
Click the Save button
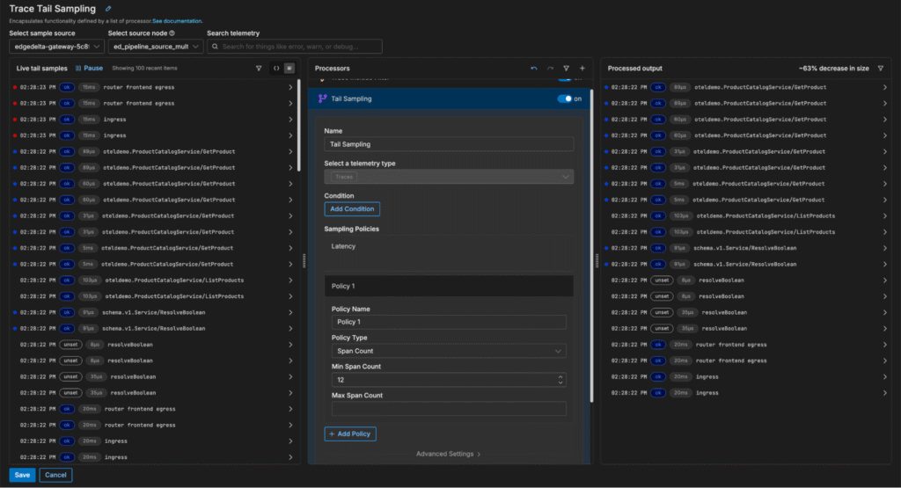22,475
